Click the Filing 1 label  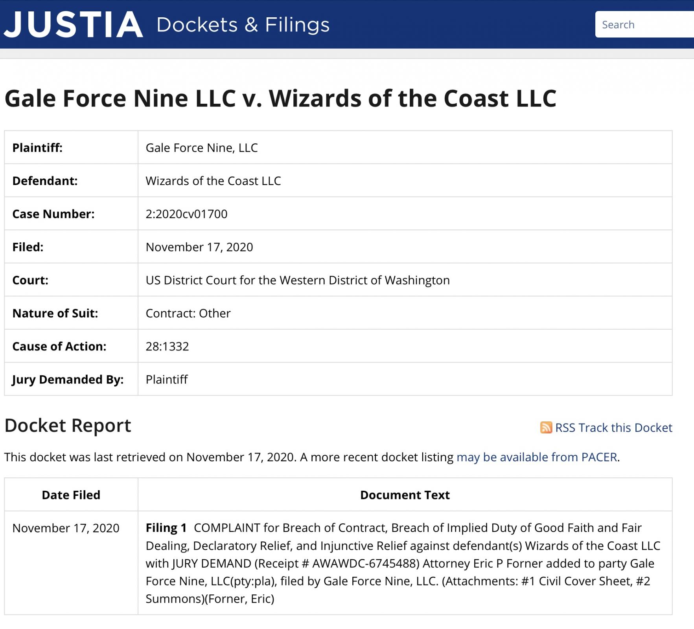point(166,528)
